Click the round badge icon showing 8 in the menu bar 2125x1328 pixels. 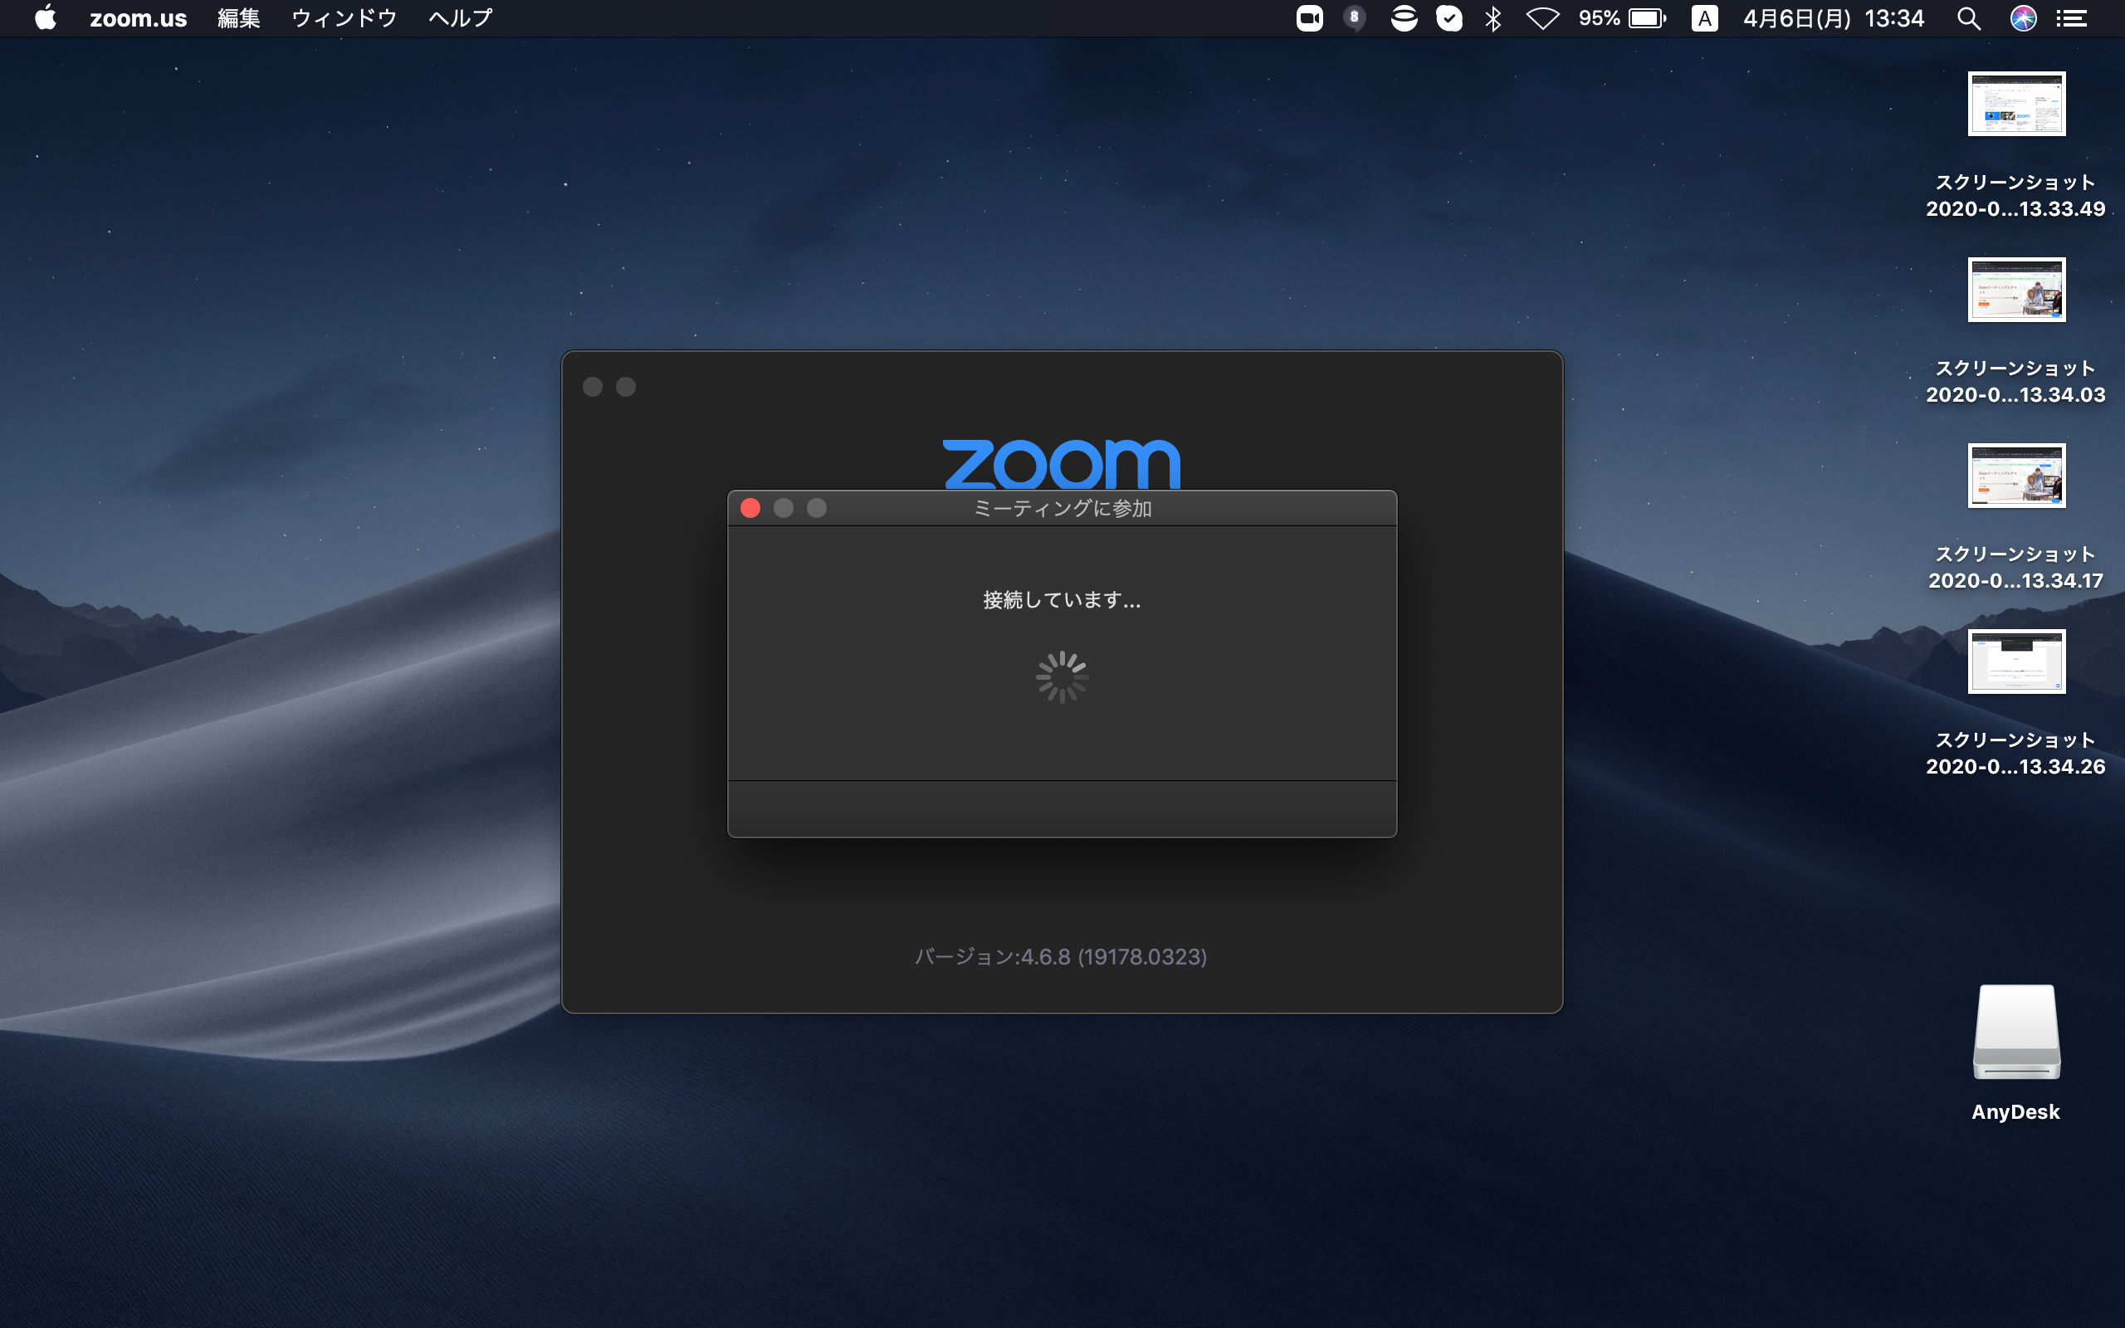pyautogui.click(x=1355, y=18)
